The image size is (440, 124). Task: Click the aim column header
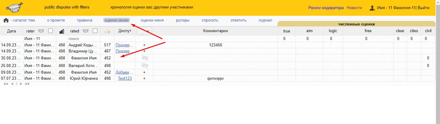[309, 31]
